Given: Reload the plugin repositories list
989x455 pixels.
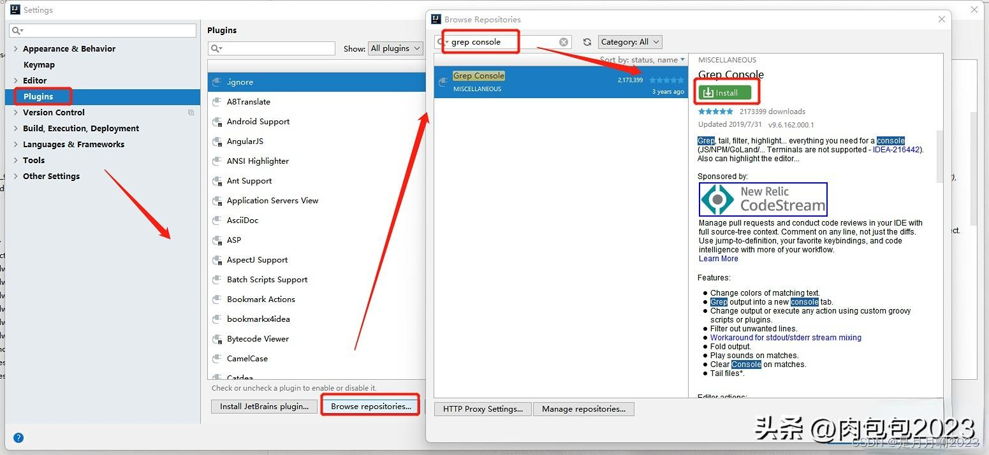Looking at the screenshot, I should (587, 42).
